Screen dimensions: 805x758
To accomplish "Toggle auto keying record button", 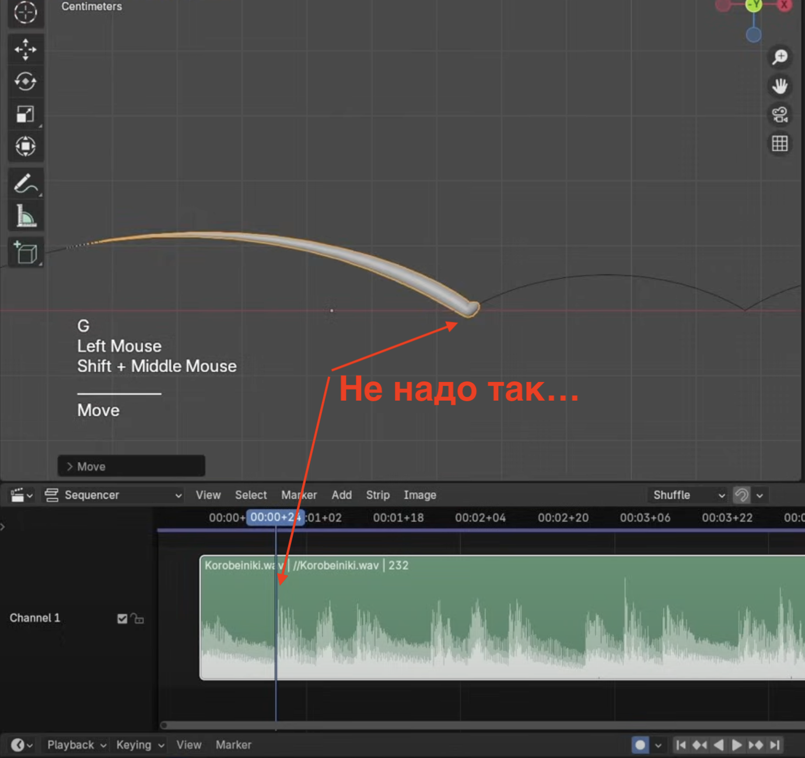I will (640, 745).
